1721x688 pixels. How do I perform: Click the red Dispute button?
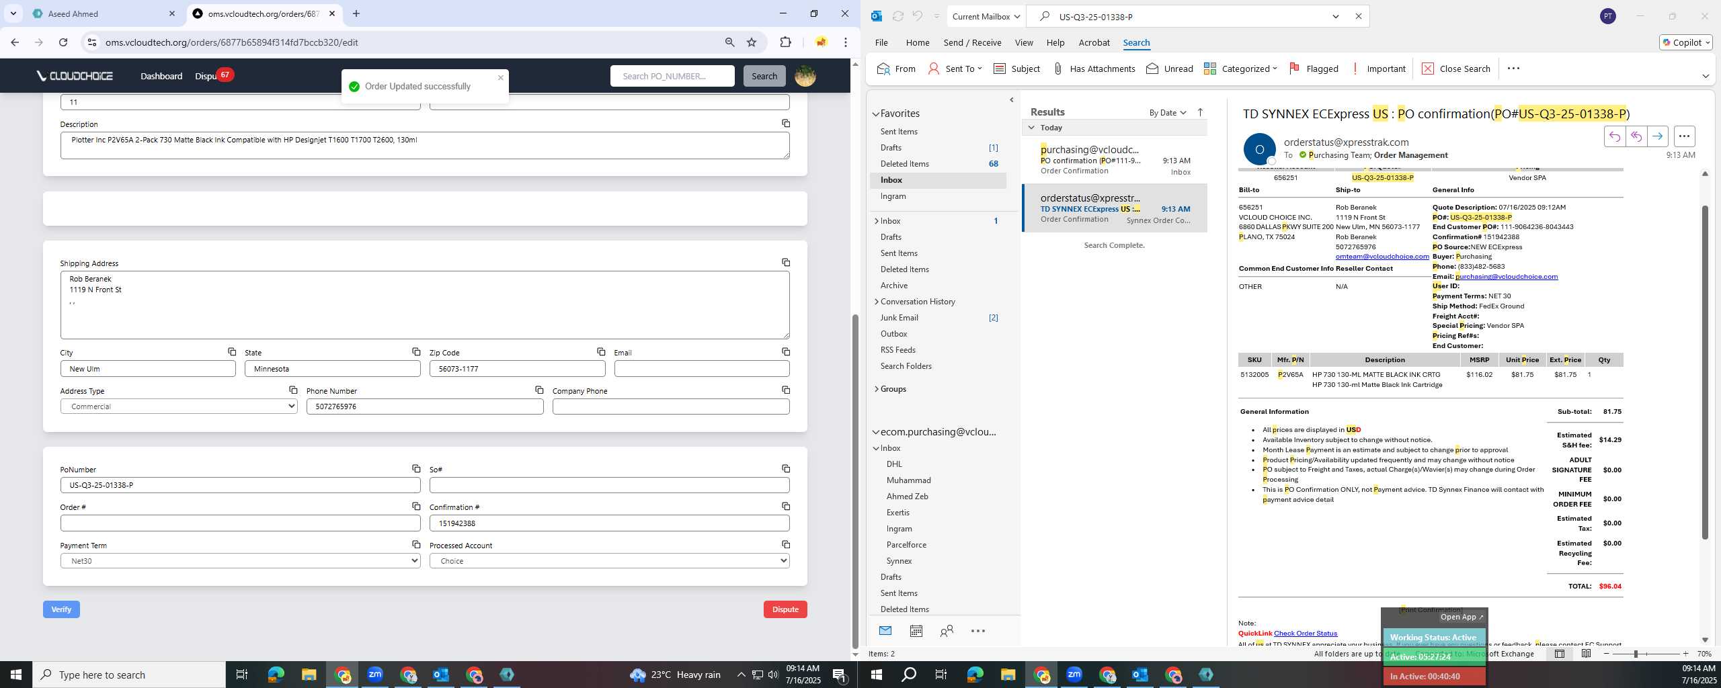[x=785, y=609]
